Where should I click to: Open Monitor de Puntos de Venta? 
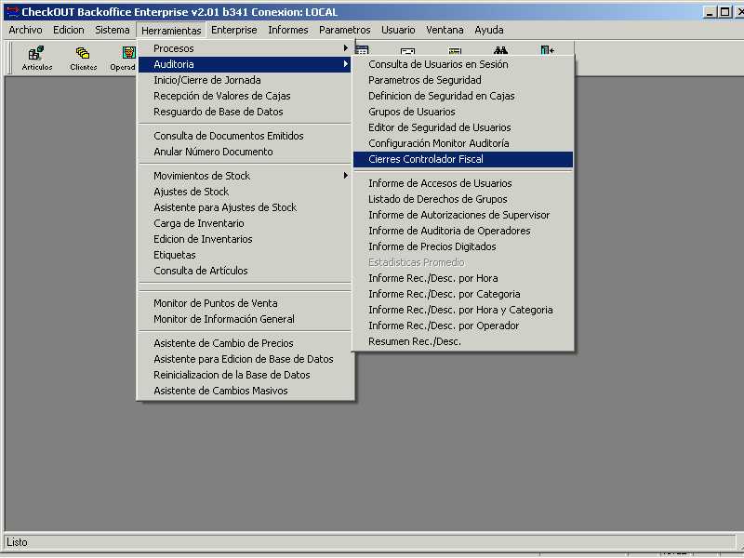click(x=245, y=303)
